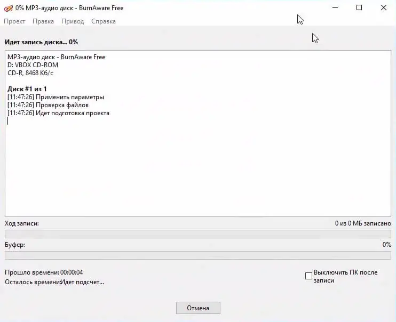Click the Диск #1 из 1 heading
Screen dimensions: 396x322
[x=27, y=89]
